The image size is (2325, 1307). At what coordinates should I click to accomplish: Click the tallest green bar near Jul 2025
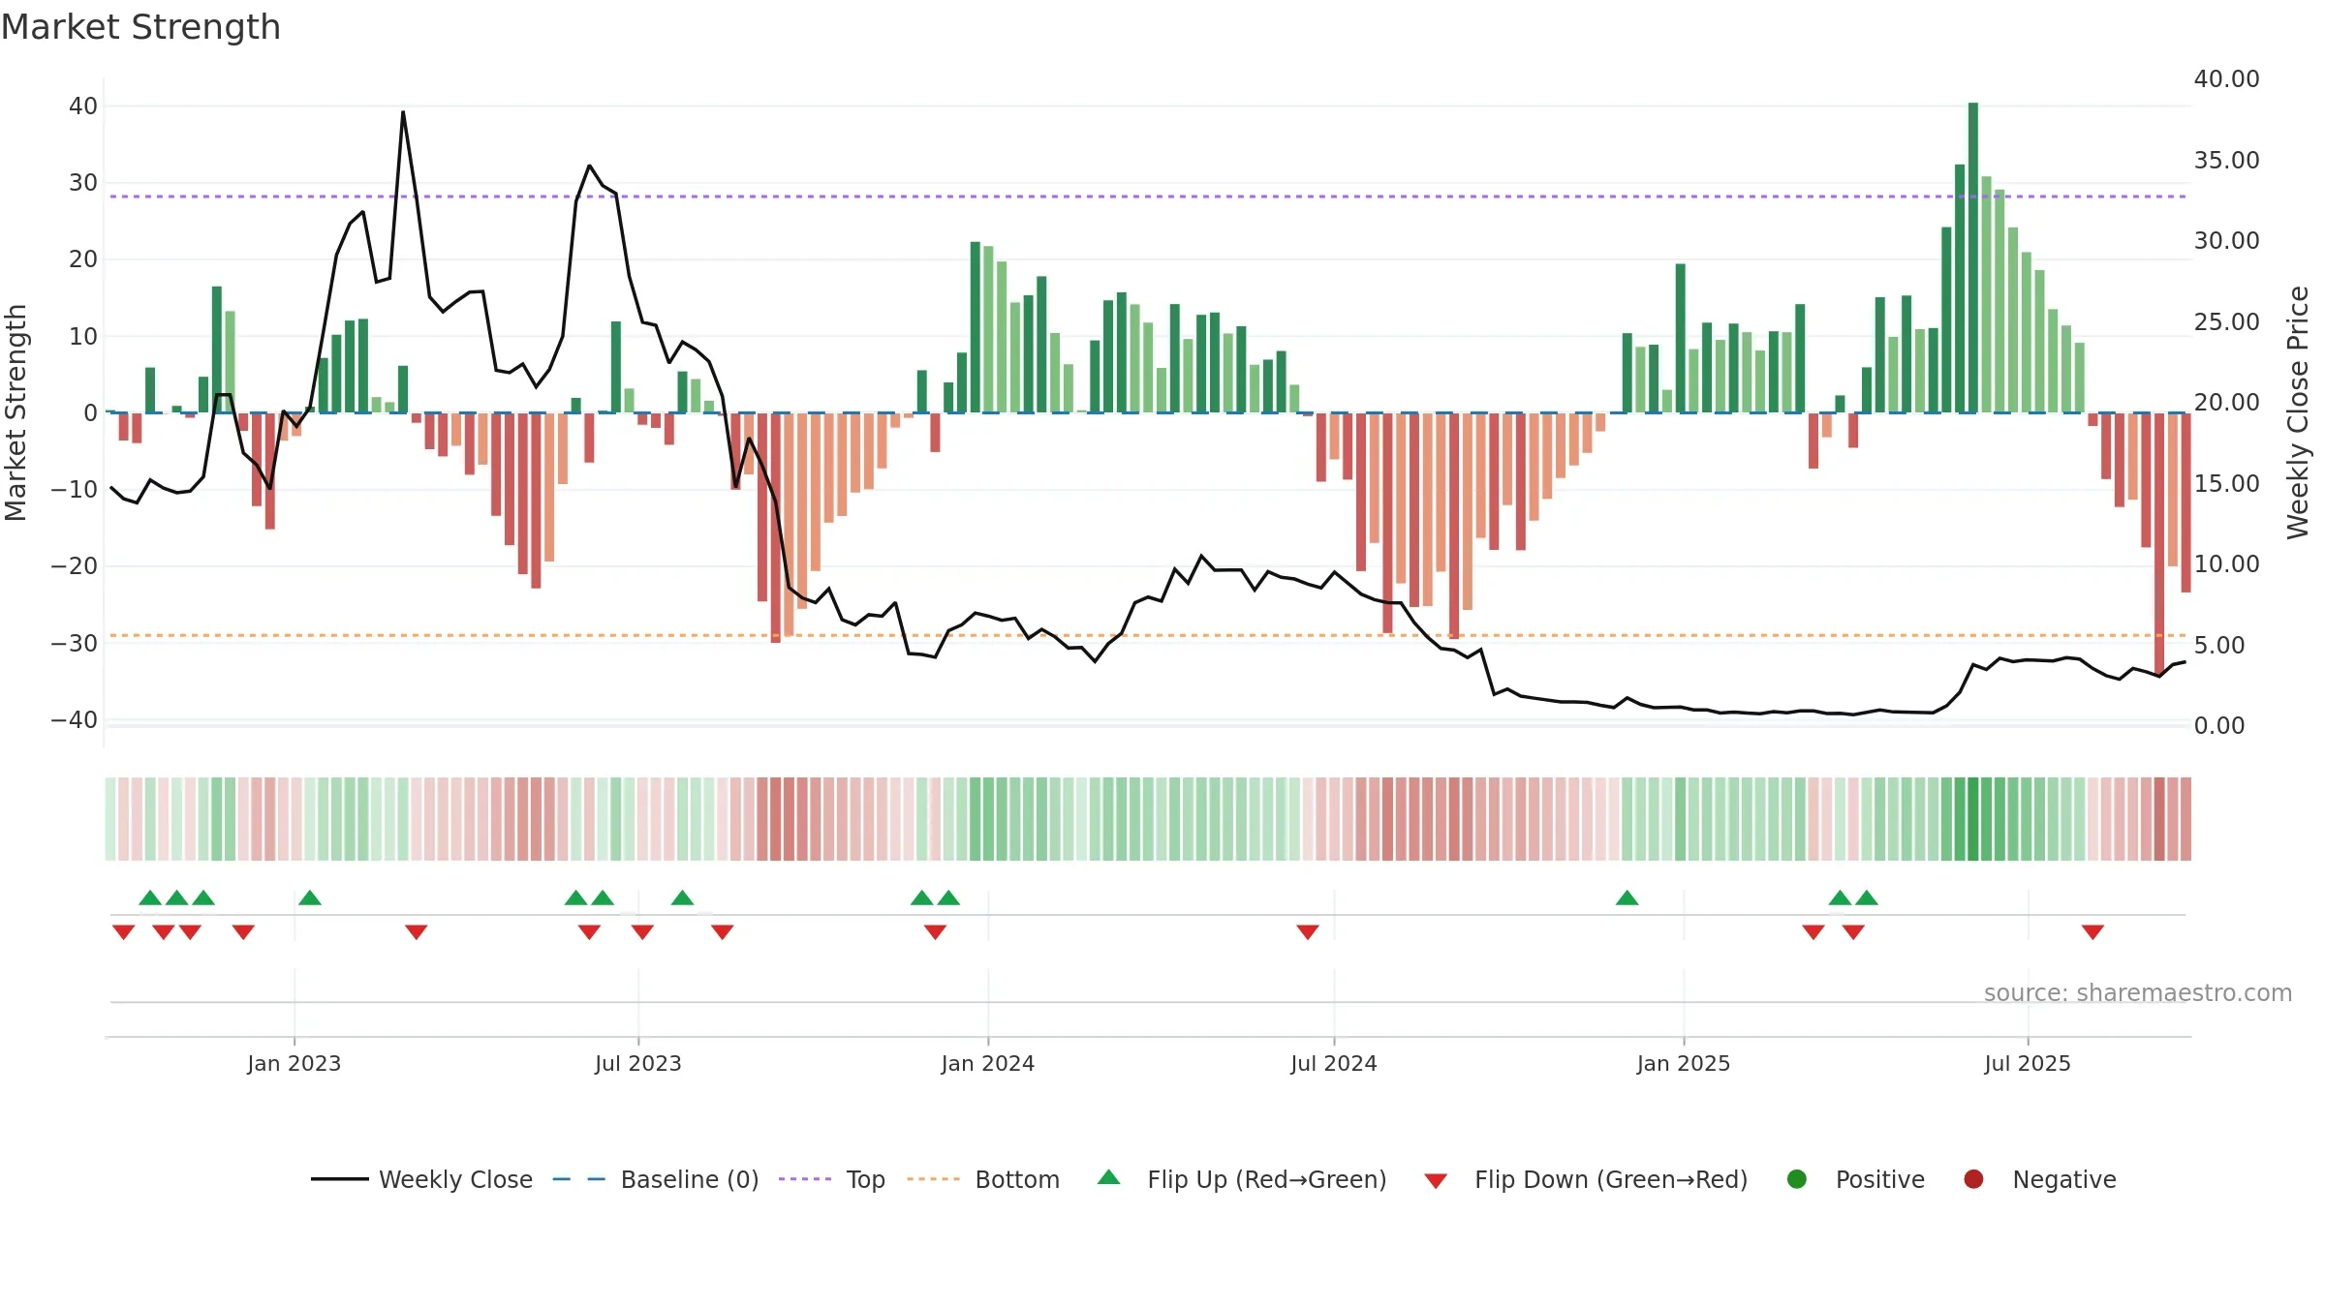(x=1973, y=258)
